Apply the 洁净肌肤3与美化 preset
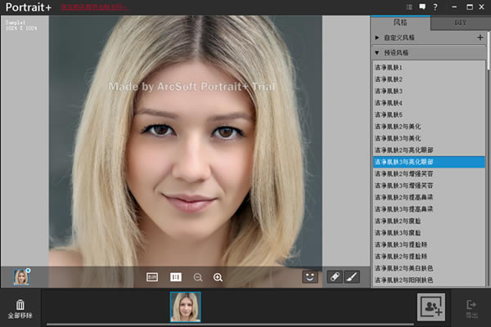 (x=429, y=138)
